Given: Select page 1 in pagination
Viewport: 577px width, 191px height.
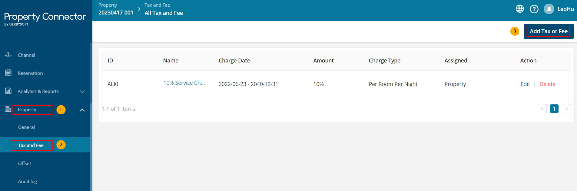Looking at the screenshot, I should [554, 109].
